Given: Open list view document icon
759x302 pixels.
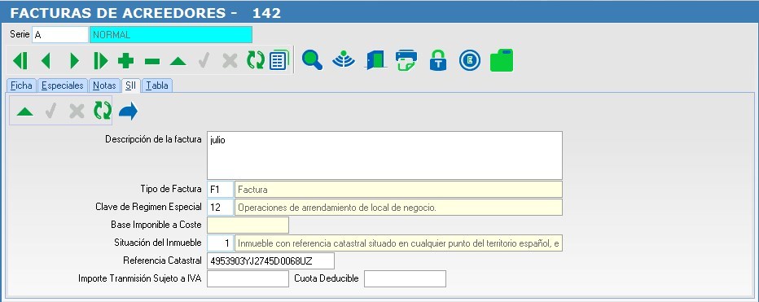Looking at the screenshot, I should (279, 60).
